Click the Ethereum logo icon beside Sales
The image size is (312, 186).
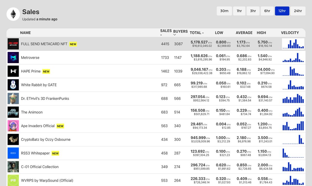pyautogui.click(x=13, y=14)
